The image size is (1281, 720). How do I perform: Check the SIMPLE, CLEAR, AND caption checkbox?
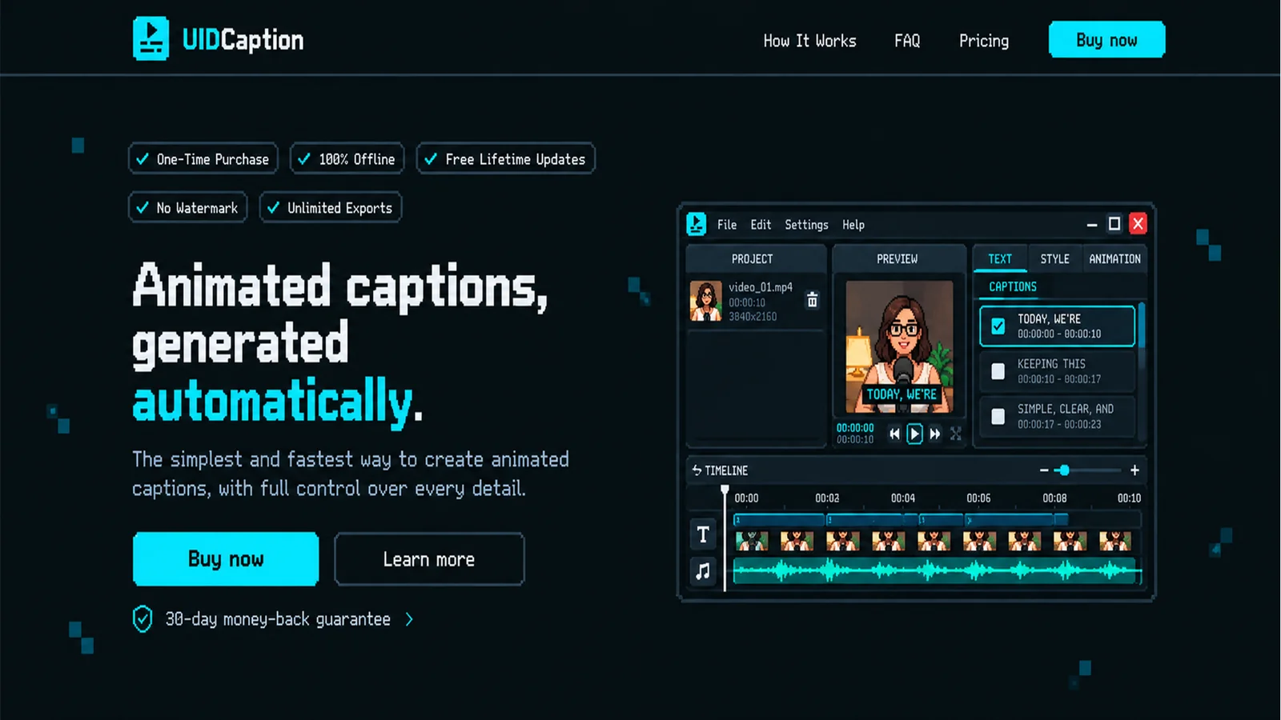(x=998, y=417)
